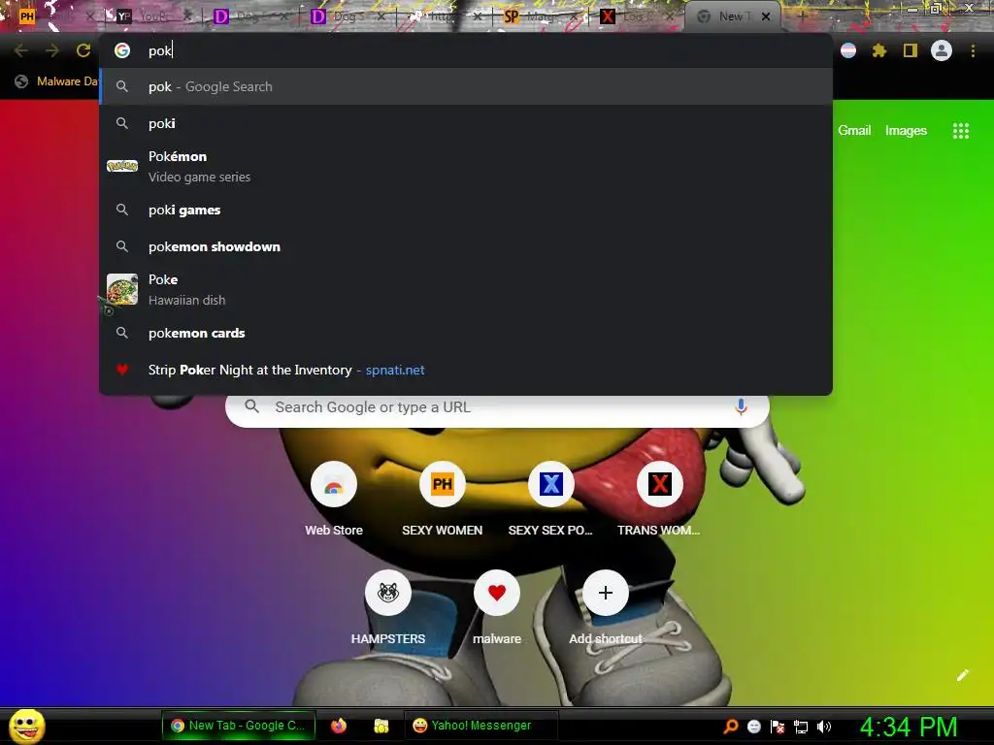
Task: Open a new tab with the plus button
Action: 801,16
